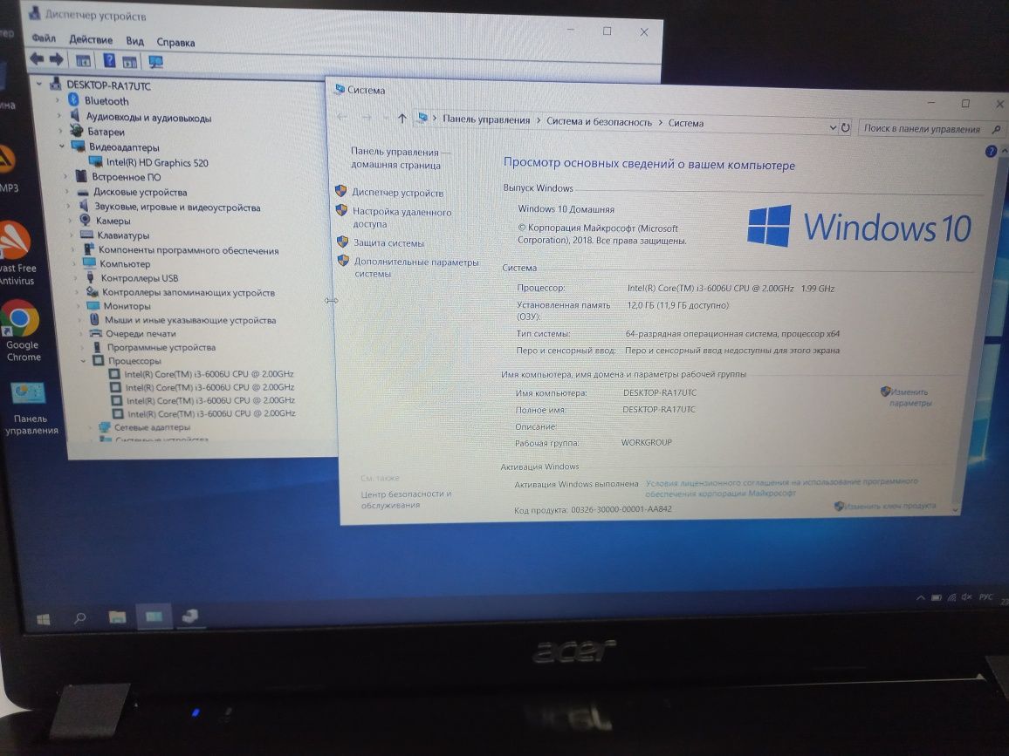The height and width of the screenshot is (756, 1009).
Task: Open Дополнительные параметры системы link
Action: (416, 268)
